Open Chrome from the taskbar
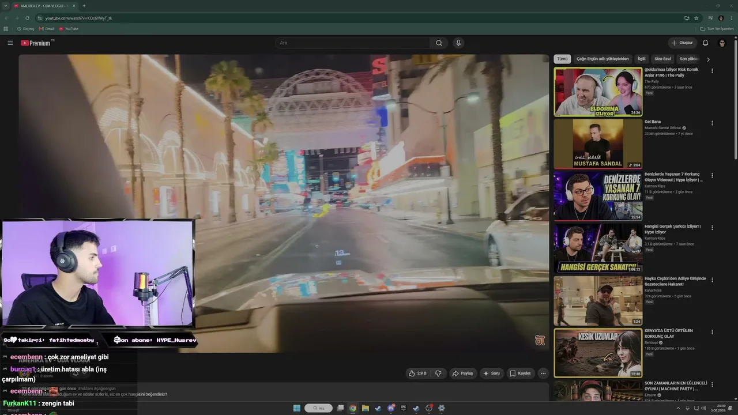The height and width of the screenshot is (415, 738). click(x=352, y=408)
